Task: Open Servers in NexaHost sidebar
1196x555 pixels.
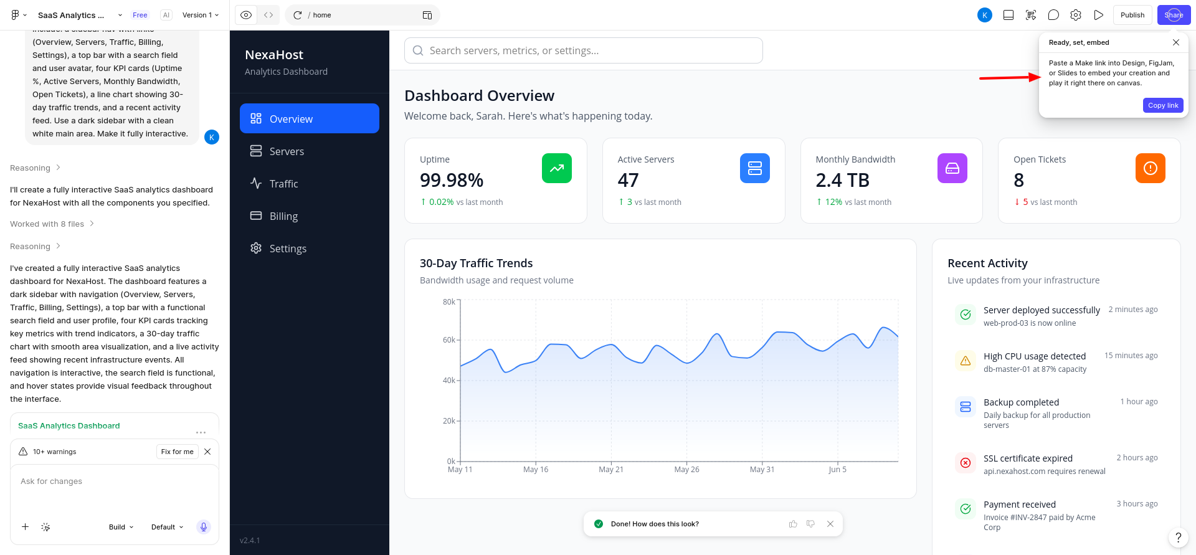Action: coord(310,151)
